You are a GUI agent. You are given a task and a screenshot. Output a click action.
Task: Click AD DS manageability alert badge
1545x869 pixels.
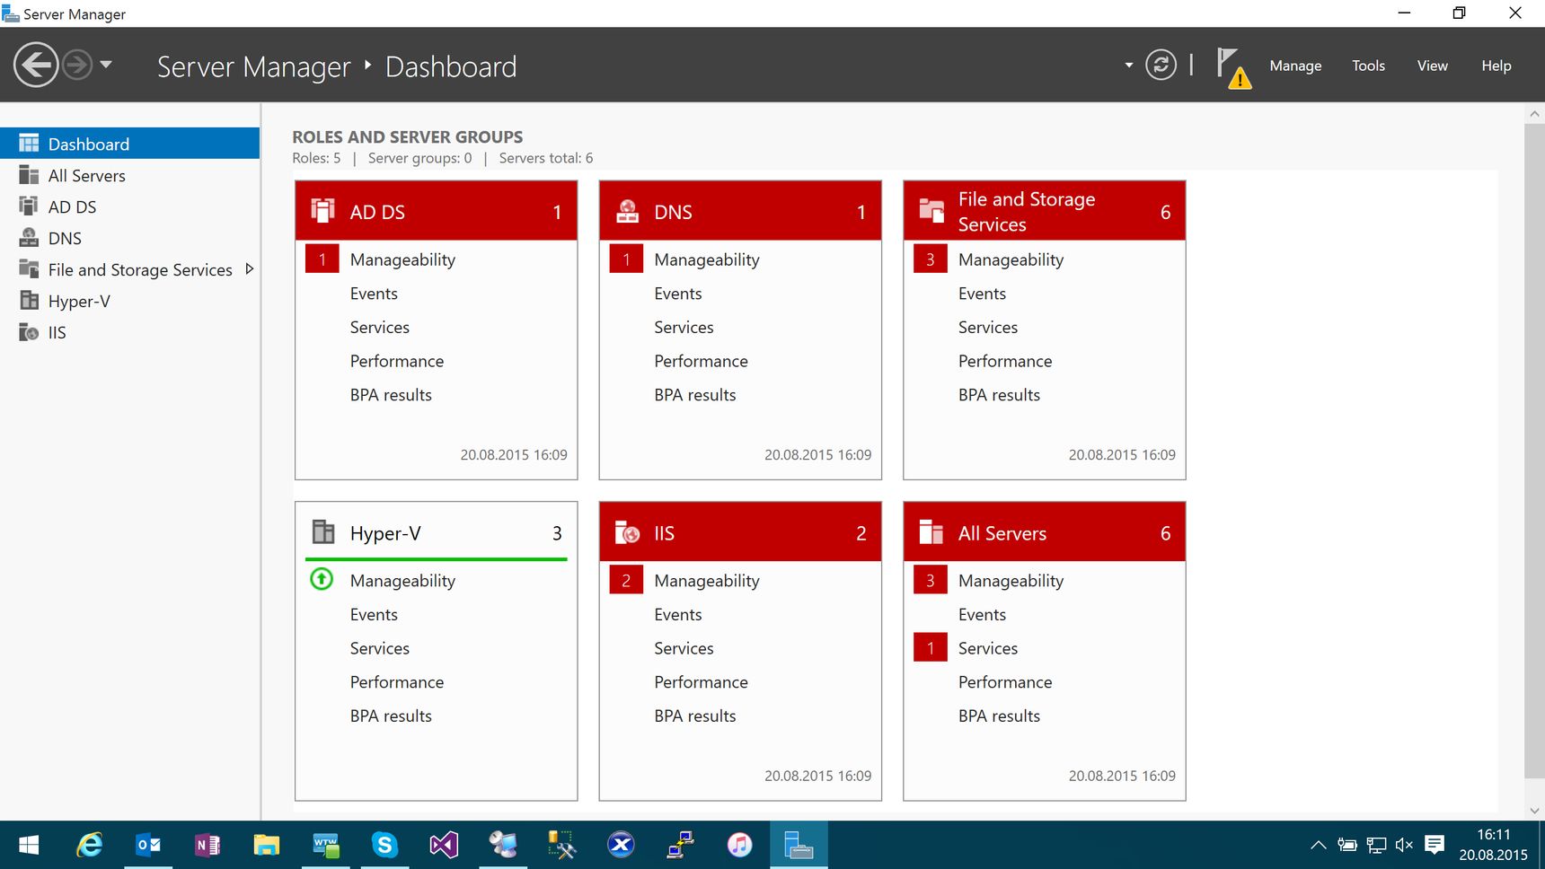322,259
